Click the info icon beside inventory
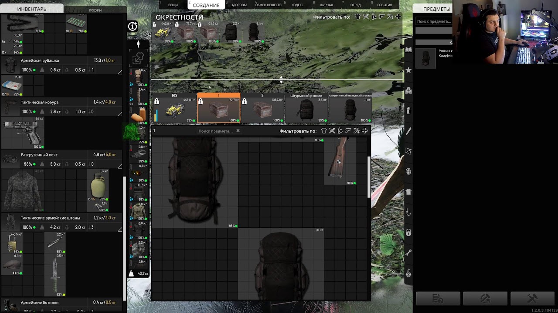 click(x=133, y=27)
